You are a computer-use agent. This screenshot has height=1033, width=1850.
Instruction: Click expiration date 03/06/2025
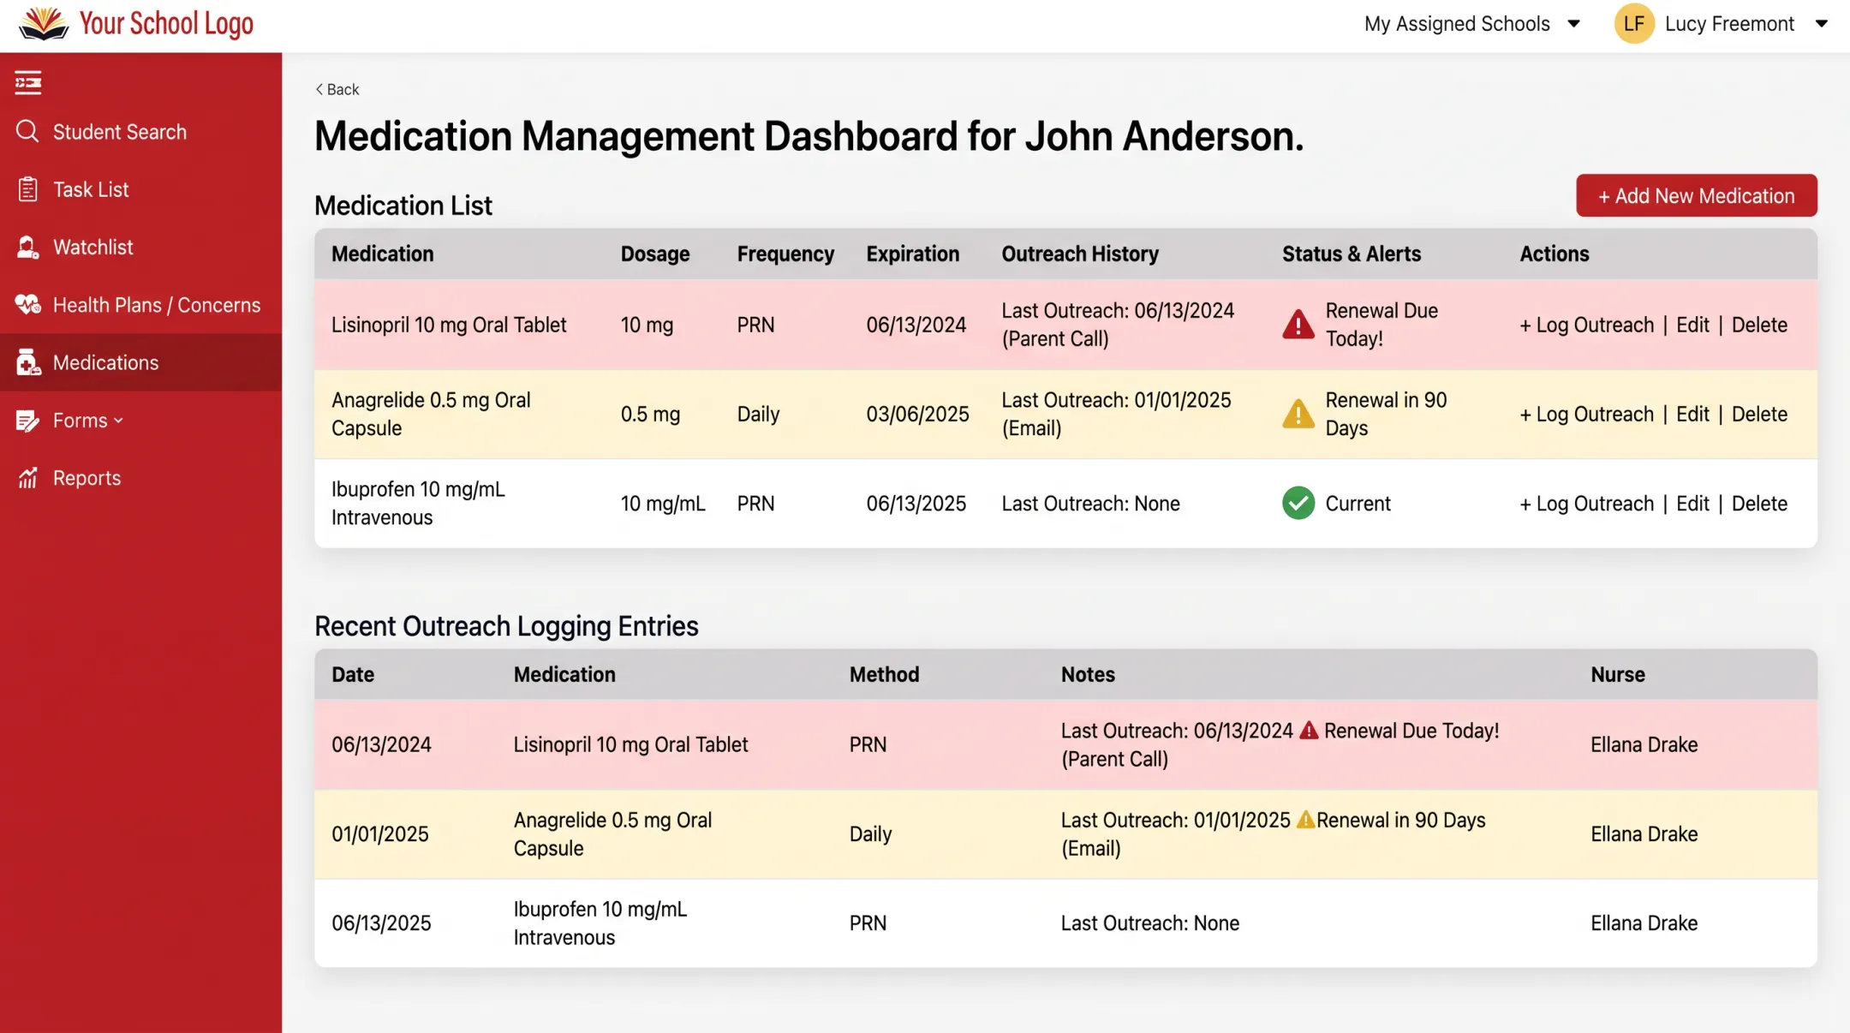coord(917,414)
